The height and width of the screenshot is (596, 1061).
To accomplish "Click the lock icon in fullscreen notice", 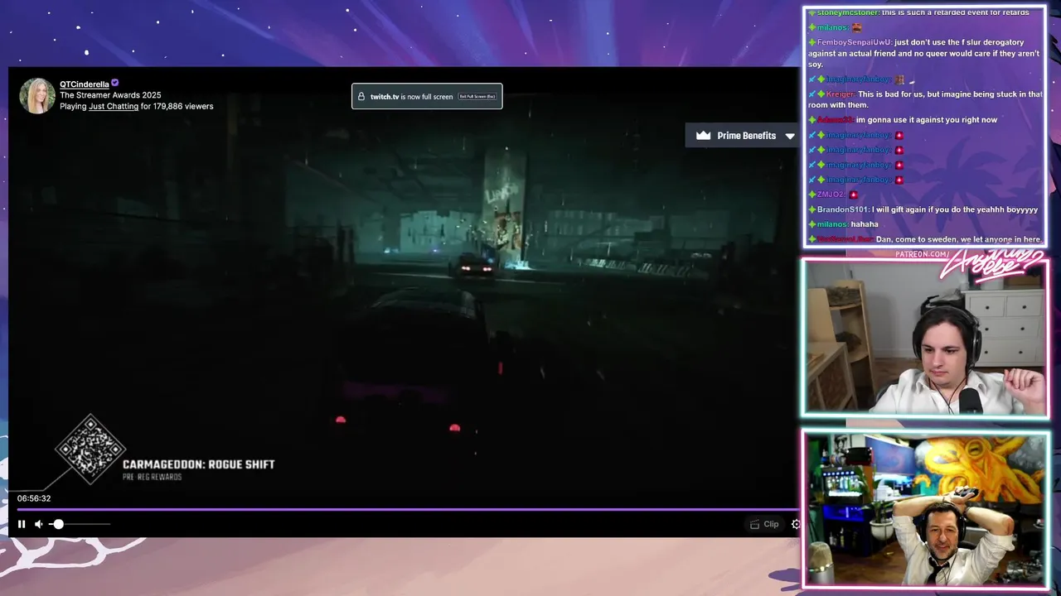I will (x=361, y=96).
